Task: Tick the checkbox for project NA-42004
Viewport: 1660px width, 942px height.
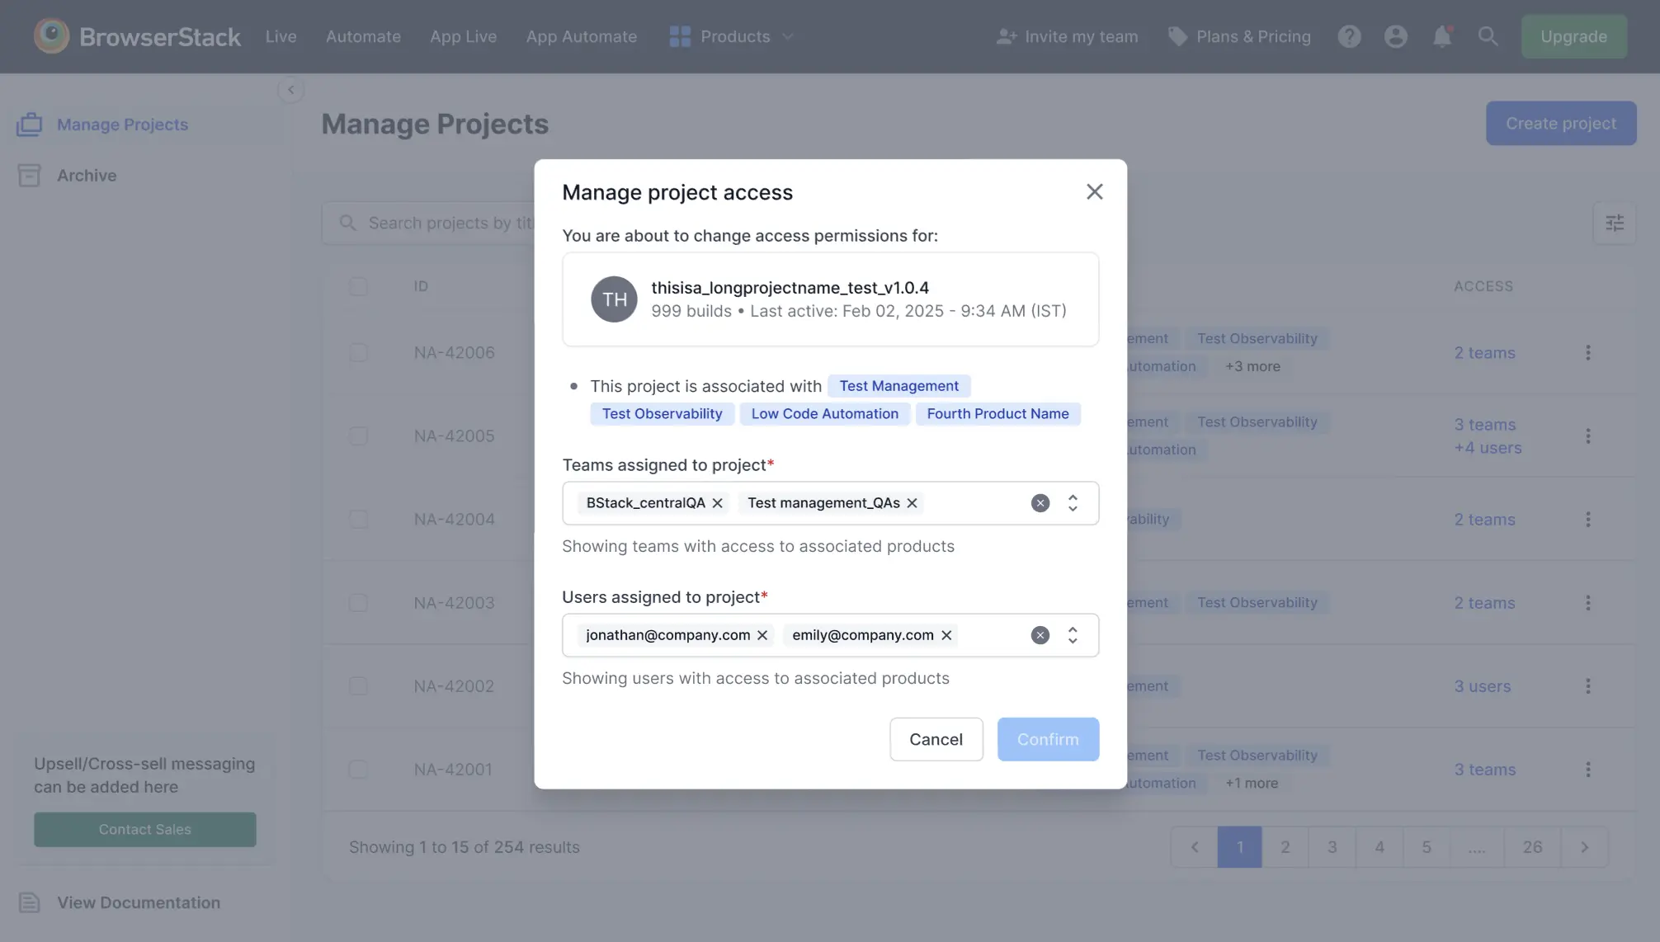Action: tap(358, 520)
